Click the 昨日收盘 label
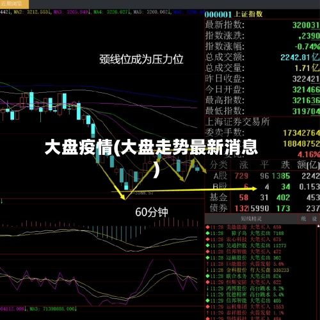This screenshot has width=320, height=320. point(225,79)
